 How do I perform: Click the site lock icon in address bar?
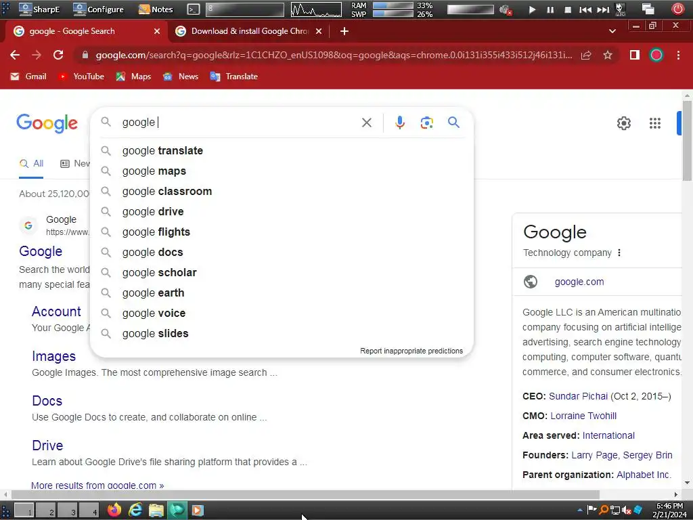click(x=85, y=55)
